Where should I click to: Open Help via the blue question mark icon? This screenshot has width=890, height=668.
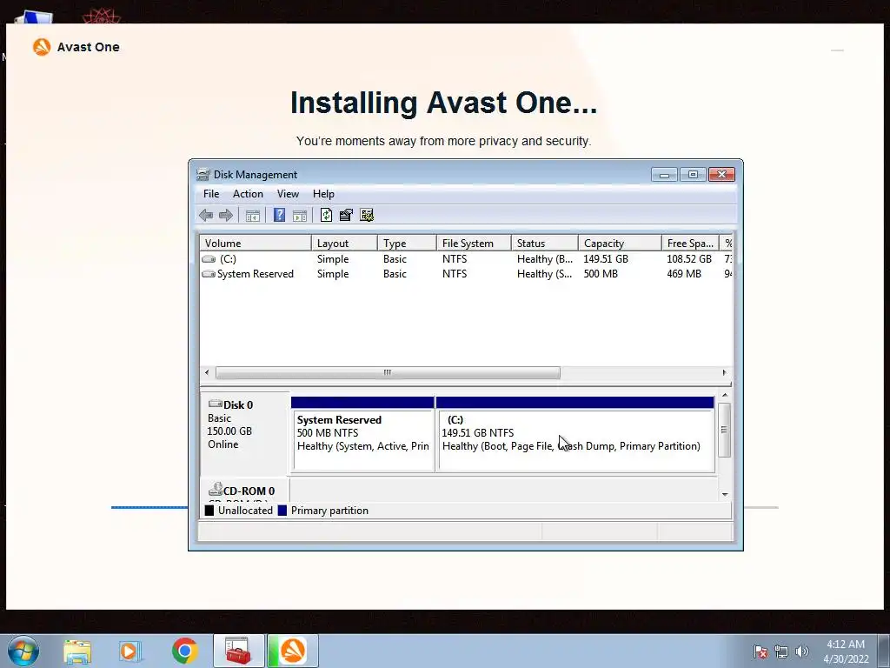click(279, 215)
